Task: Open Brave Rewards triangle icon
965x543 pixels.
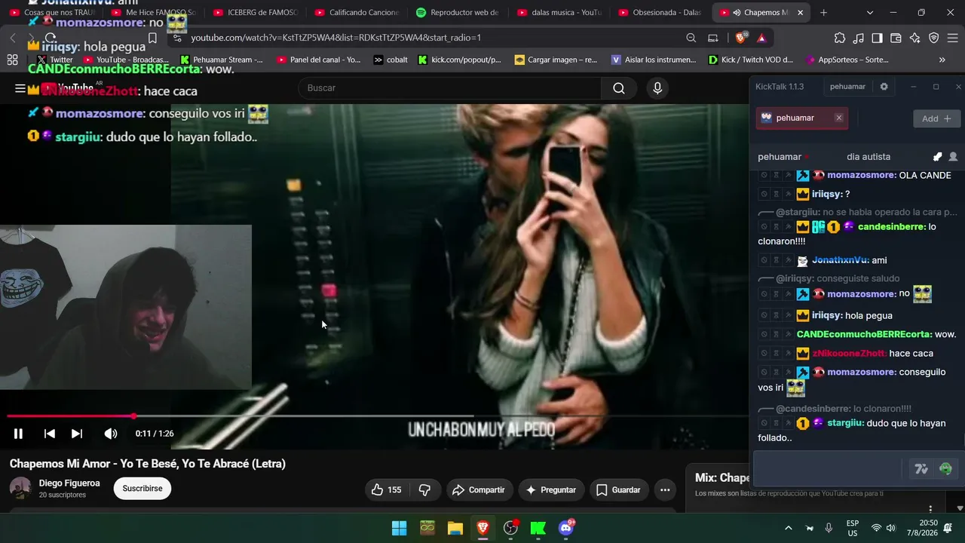Action: [761, 38]
